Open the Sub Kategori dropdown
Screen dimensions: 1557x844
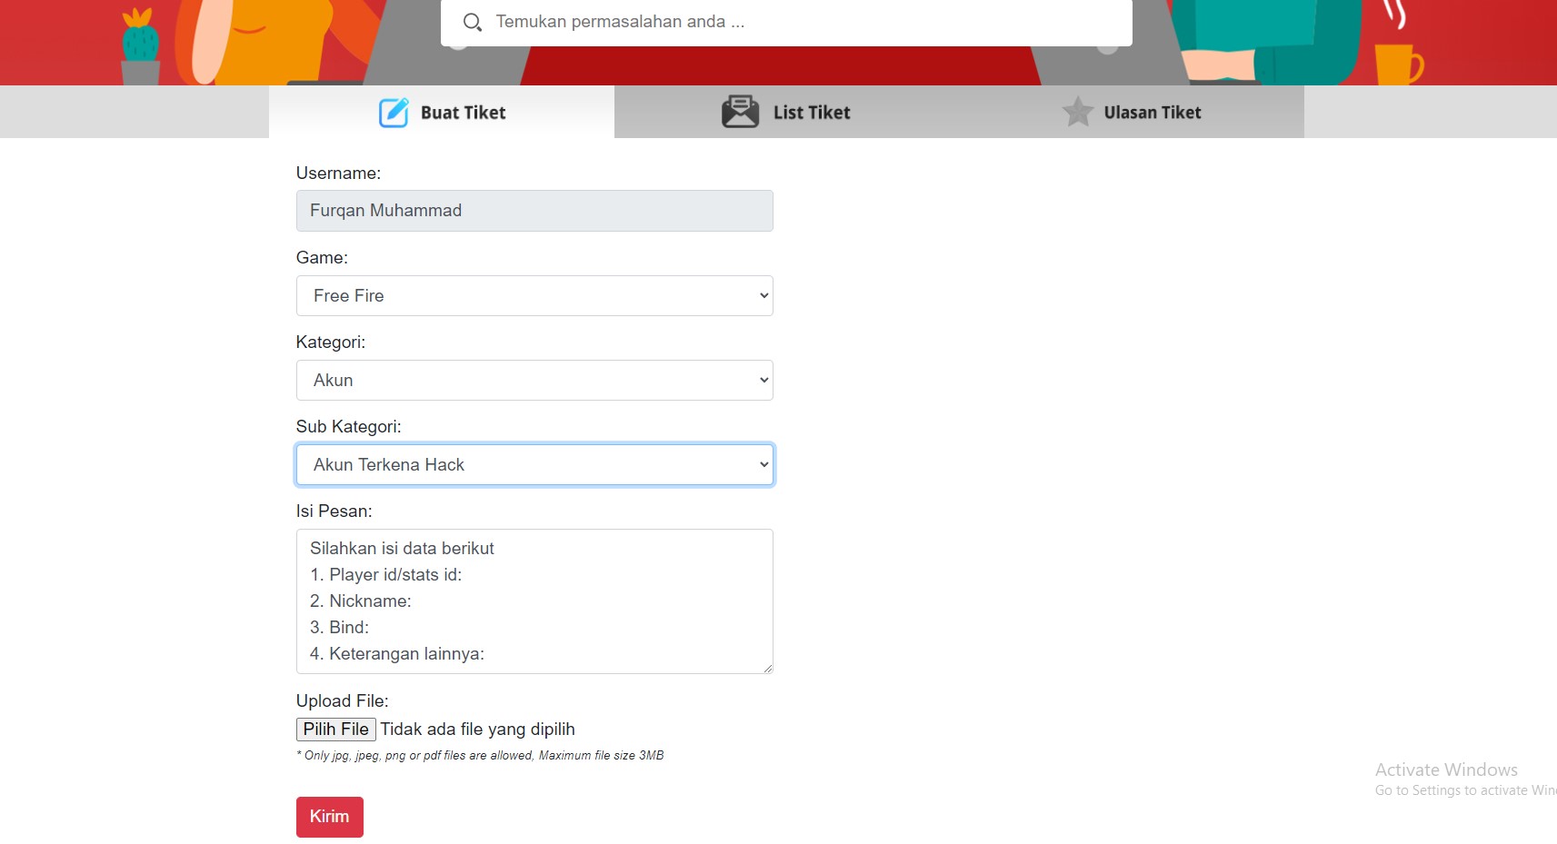click(534, 464)
